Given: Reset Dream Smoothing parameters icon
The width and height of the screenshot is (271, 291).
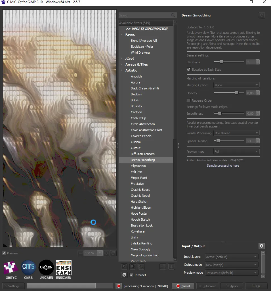Looking at the screenshot, I should point(262,15).
